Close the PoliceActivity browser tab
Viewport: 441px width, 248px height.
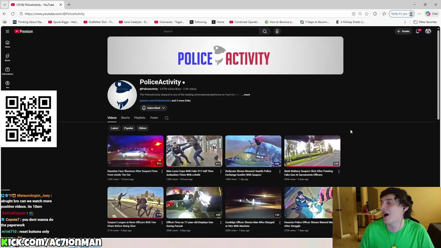point(61,4)
